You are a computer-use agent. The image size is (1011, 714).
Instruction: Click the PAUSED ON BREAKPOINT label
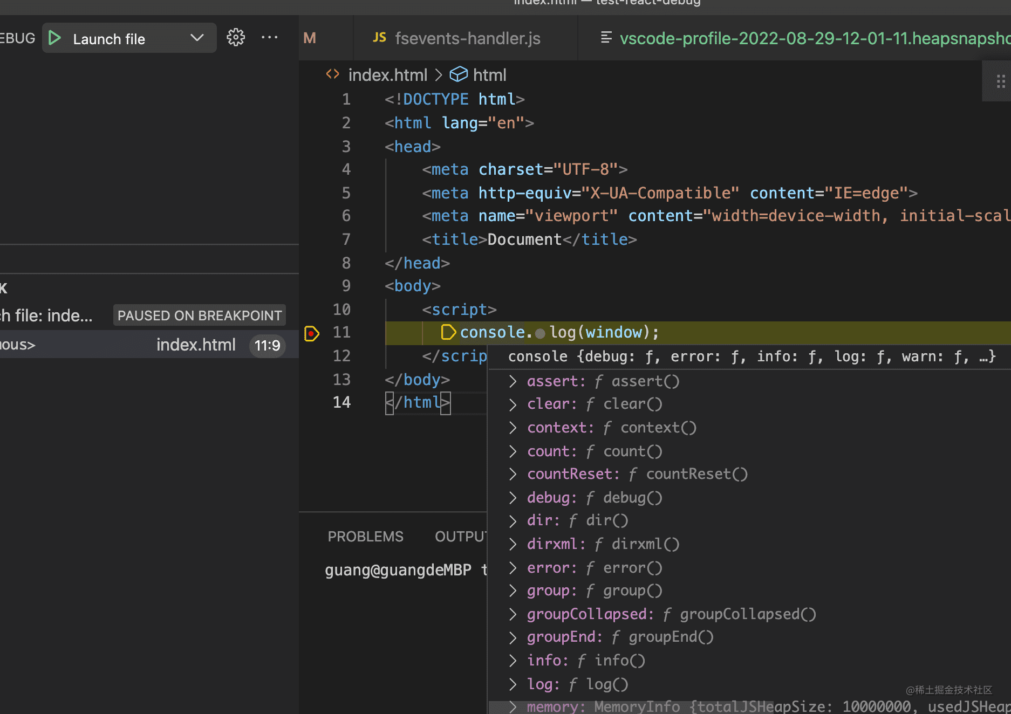point(200,315)
